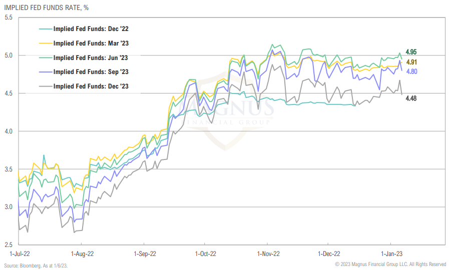This screenshot has height=270, width=450.
Task: Click the gray Dec '23 legend line
Action: click(45, 86)
